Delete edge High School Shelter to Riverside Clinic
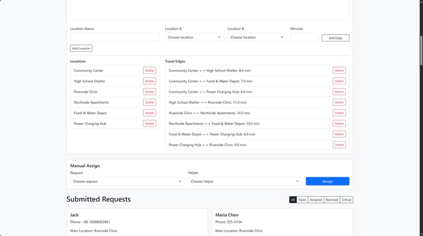The image size is (423, 236). click(x=339, y=102)
